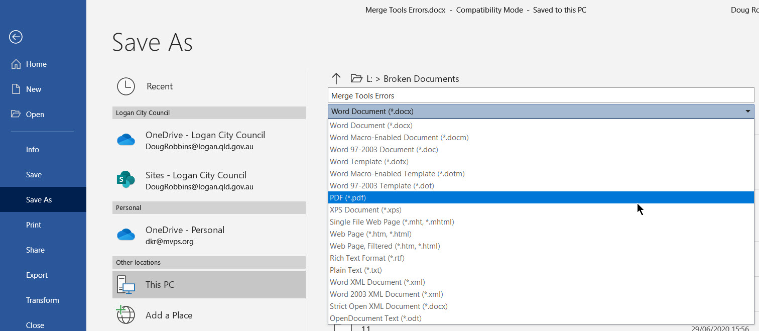Select OneDrive - Personal location

pyautogui.click(x=209, y=235)
